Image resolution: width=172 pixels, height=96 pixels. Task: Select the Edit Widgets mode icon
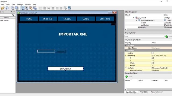23,8
